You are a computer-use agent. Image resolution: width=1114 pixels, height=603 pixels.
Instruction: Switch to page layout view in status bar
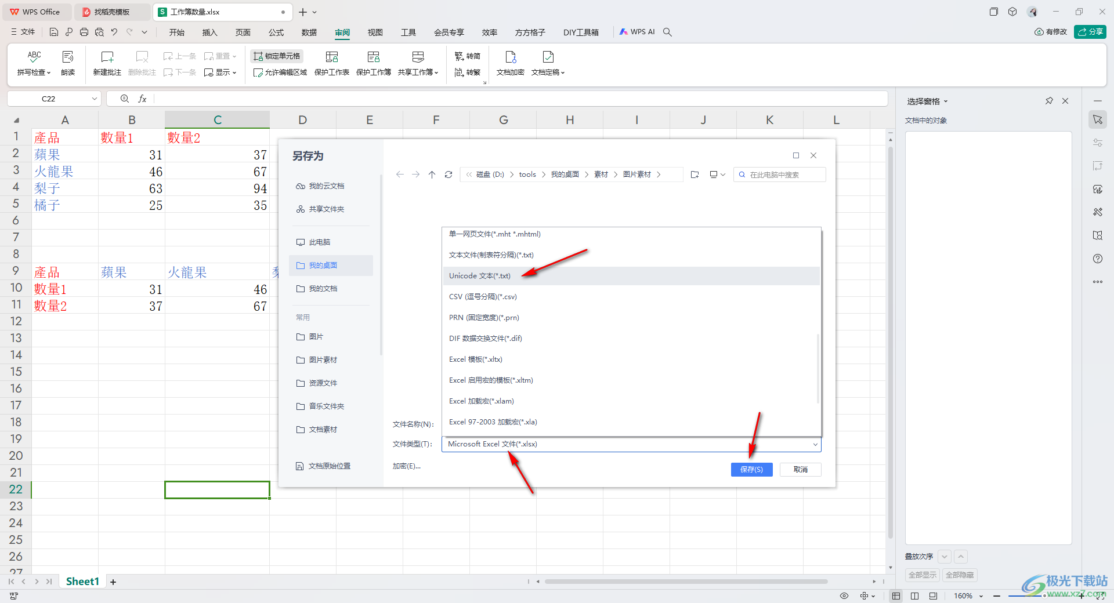click(914, 596)
